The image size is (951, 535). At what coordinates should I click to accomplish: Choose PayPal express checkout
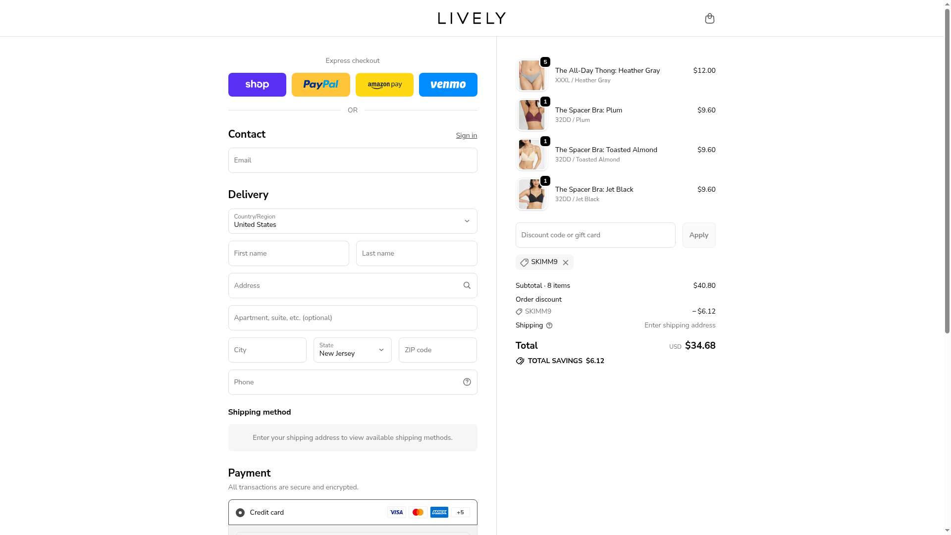tap(320, 85)
